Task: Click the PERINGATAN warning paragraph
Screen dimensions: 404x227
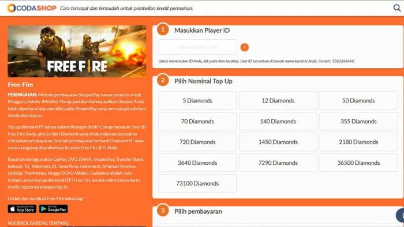Action: pos(77,105)
